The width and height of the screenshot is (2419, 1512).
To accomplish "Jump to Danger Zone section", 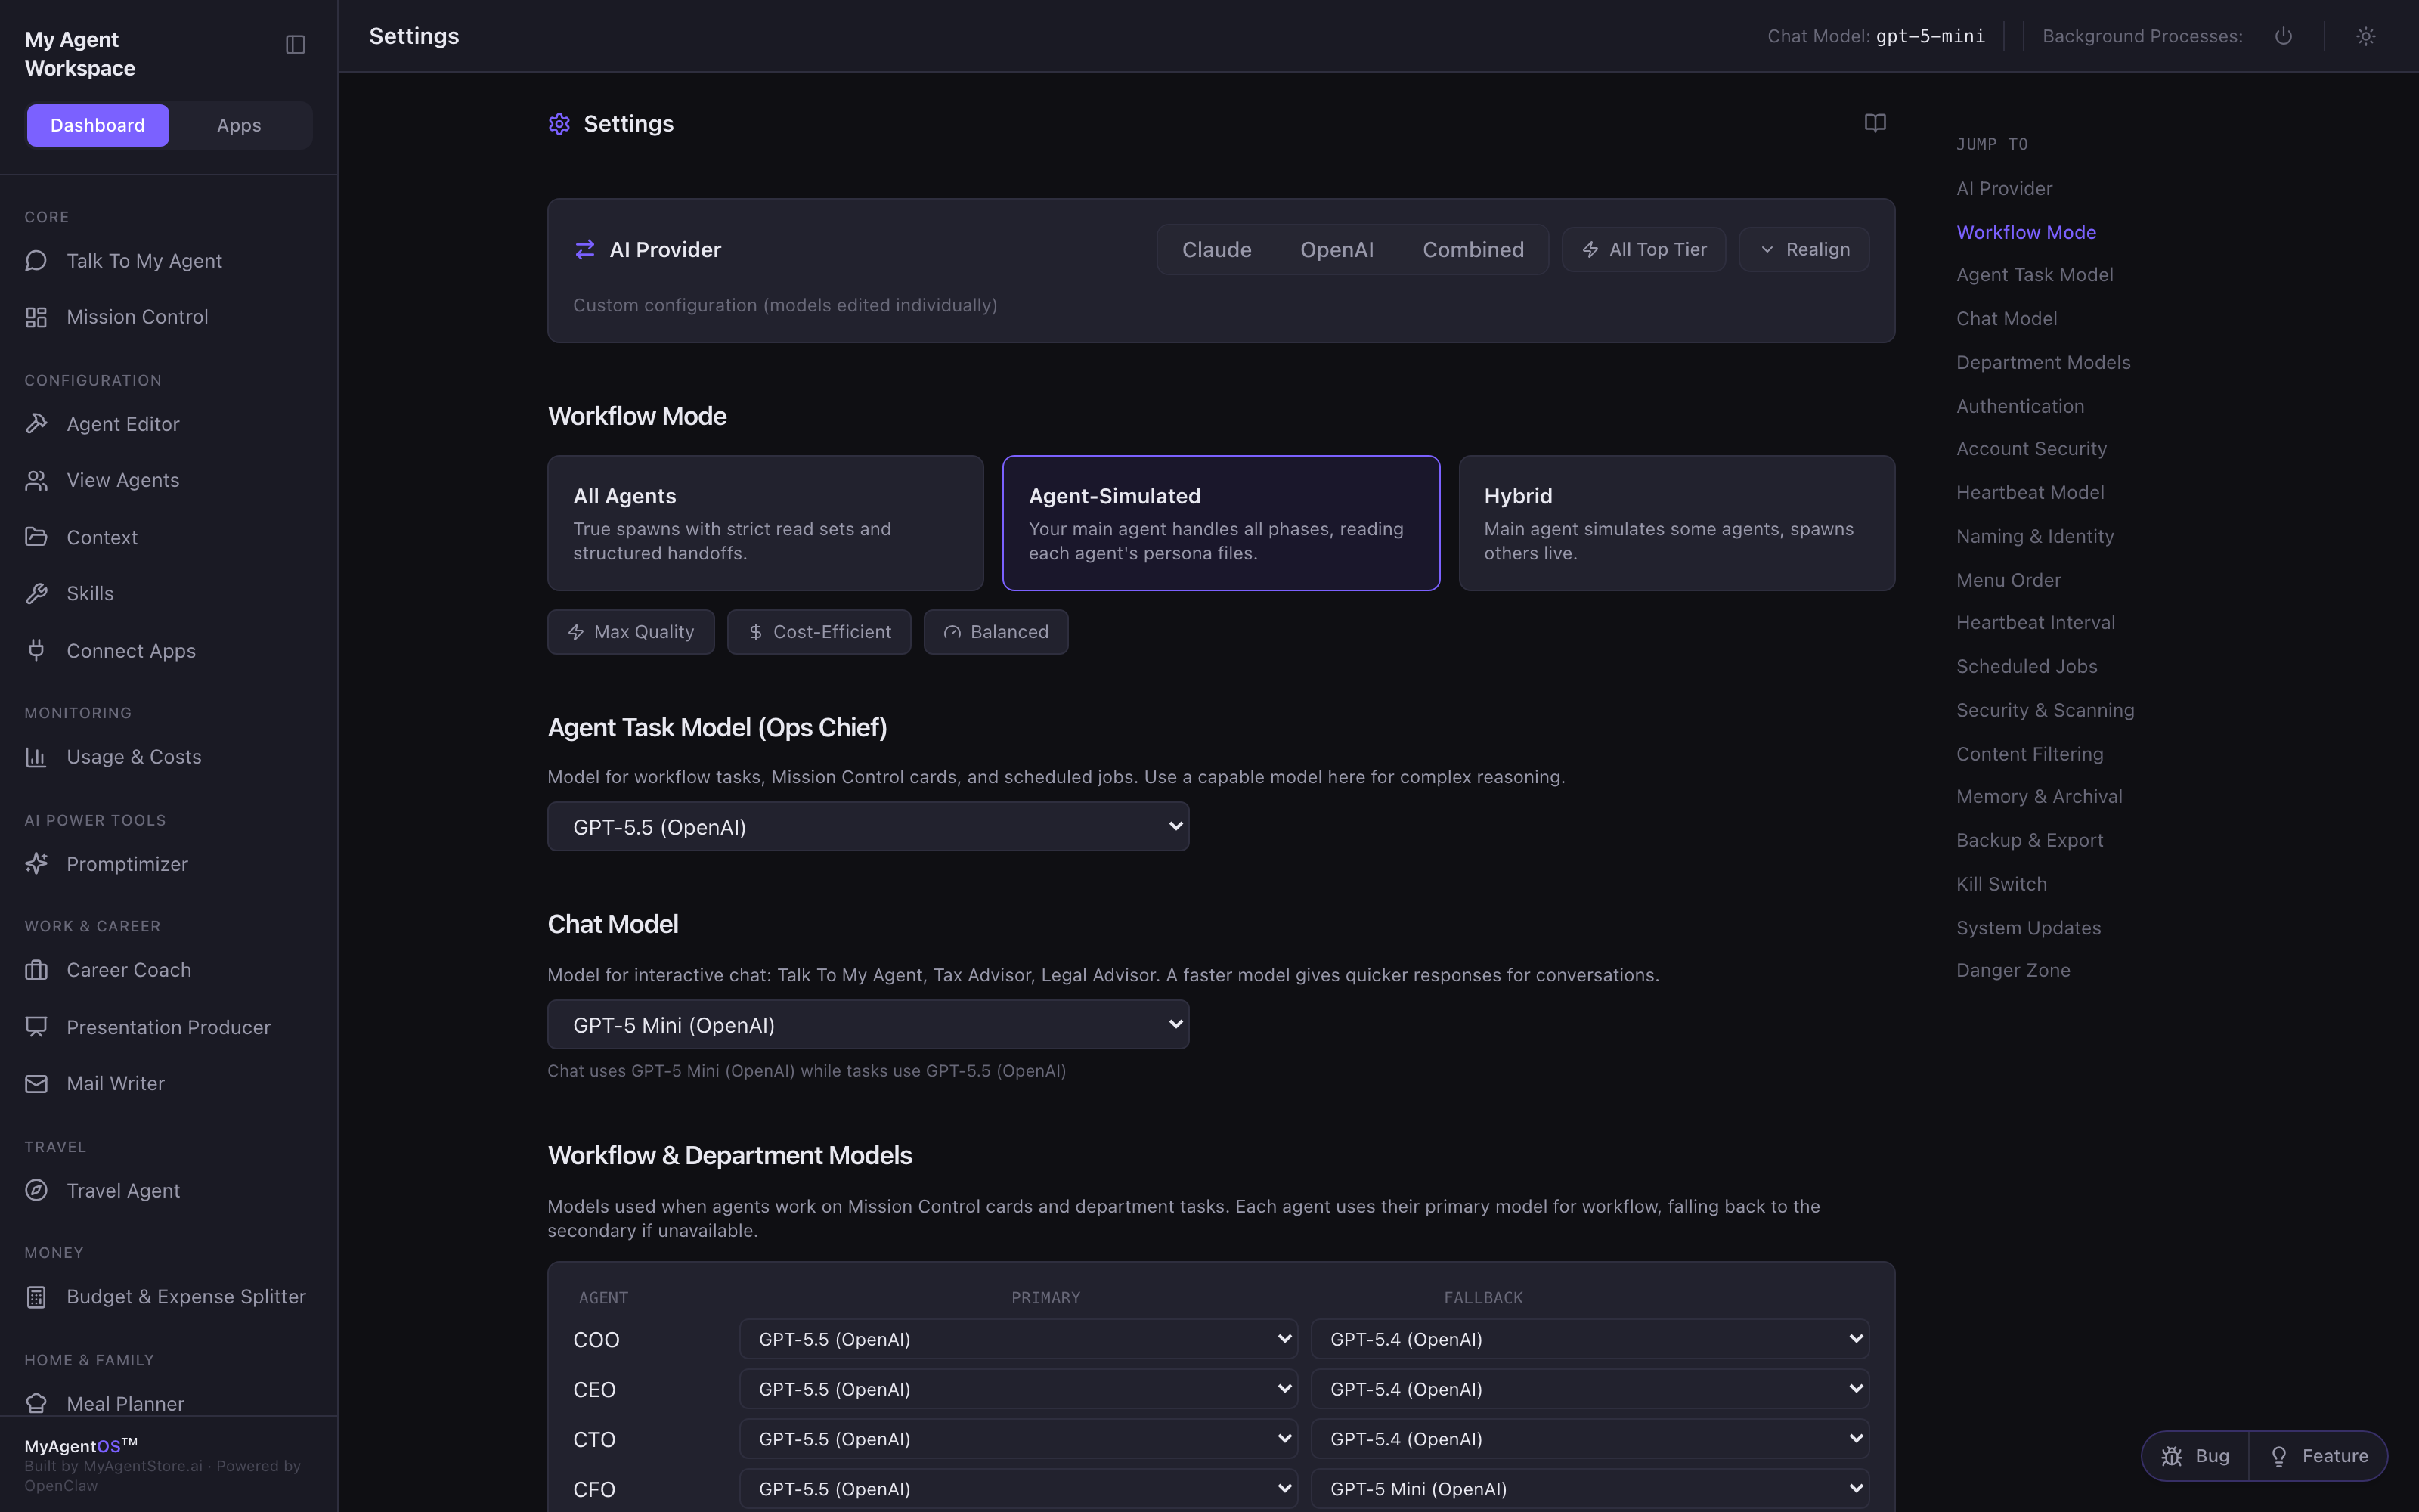I will [2013, 970].
